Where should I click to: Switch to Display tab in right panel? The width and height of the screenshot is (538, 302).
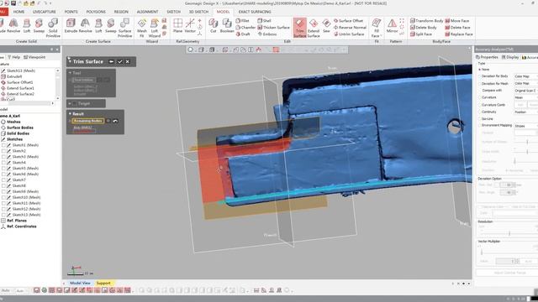coord(510,57)
